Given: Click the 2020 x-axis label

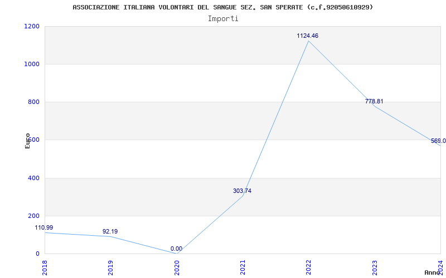Looking at the screenshot, I should point(177,268).
